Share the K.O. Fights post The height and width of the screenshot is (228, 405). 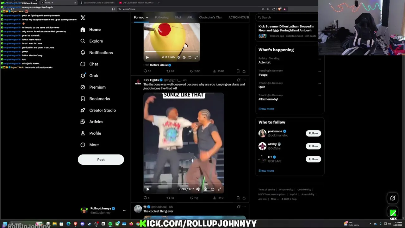pyautogui.click(x=244, y=198)
